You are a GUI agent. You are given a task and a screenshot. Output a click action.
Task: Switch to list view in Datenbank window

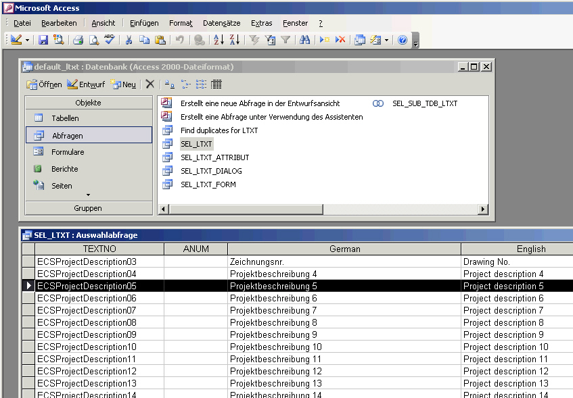tap(201, 84)
